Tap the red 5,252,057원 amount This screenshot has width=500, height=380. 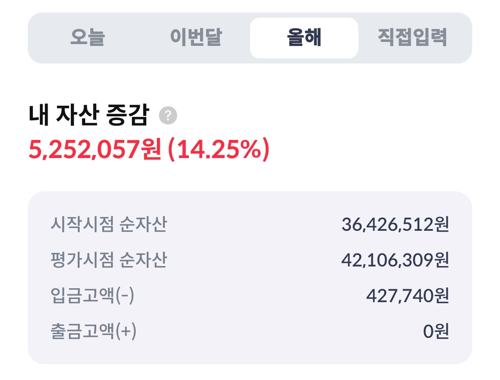coord(95,150)
